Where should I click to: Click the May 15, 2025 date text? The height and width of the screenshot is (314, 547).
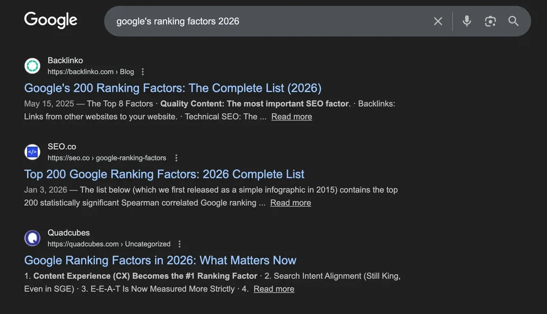pos(49,104)
